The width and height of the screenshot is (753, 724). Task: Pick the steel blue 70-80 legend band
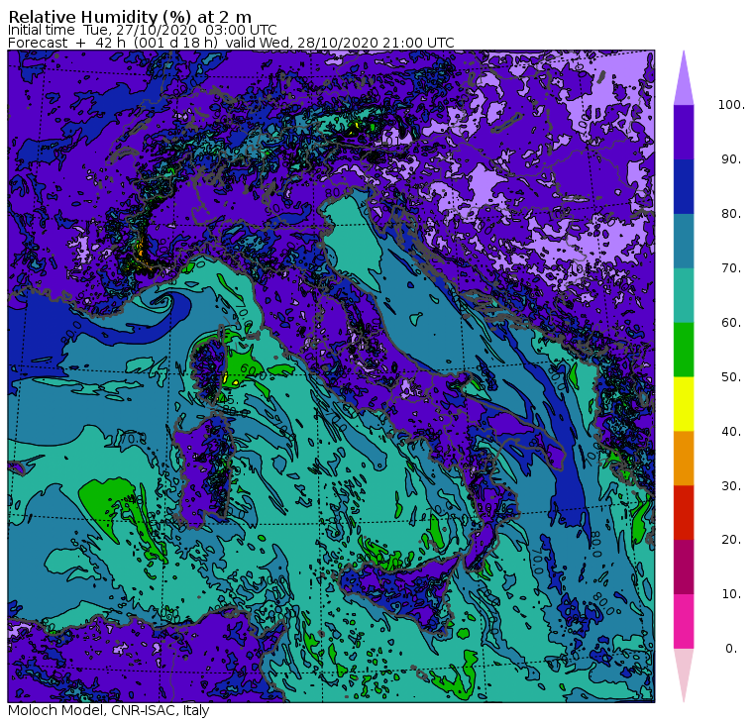point(684,241)
